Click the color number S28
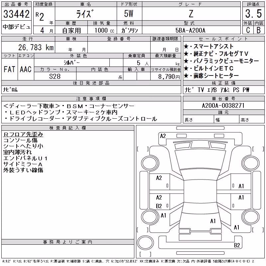266x266 pixels. click(x=55, y=76)
